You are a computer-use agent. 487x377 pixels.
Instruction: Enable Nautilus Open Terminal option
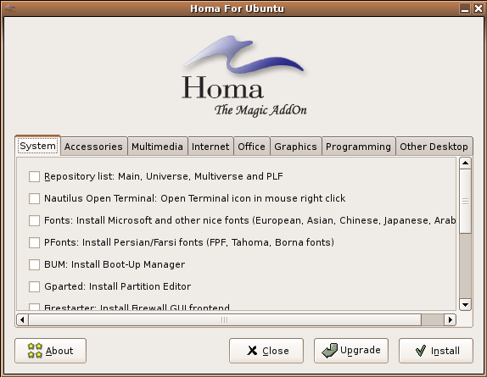click(x=34, y=199)
